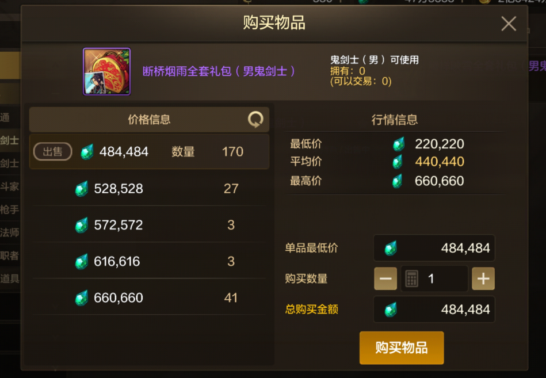Open the 枪手 category in sidebar

pyautogui.click(x=10, y=209)
